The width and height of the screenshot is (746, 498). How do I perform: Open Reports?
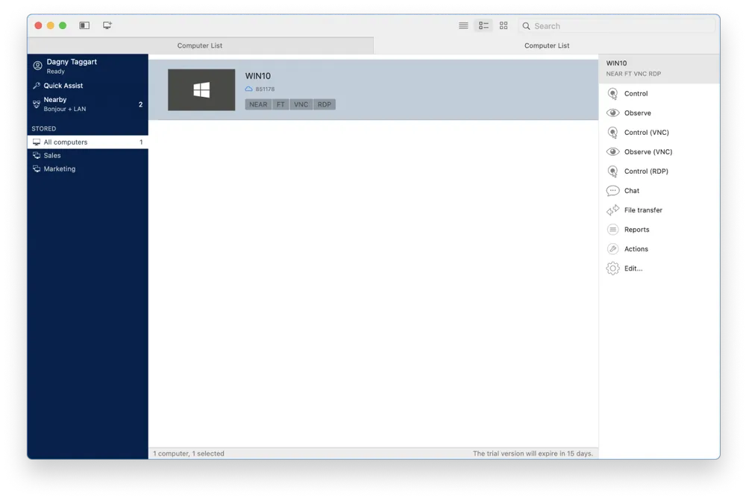click(x=659, y=230)
